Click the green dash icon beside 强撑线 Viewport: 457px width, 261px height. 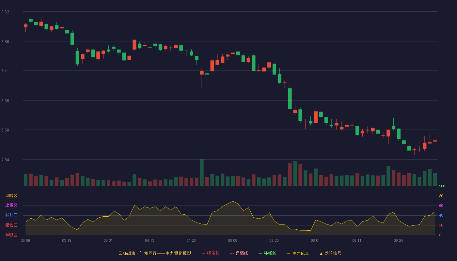tap(260, 253)
